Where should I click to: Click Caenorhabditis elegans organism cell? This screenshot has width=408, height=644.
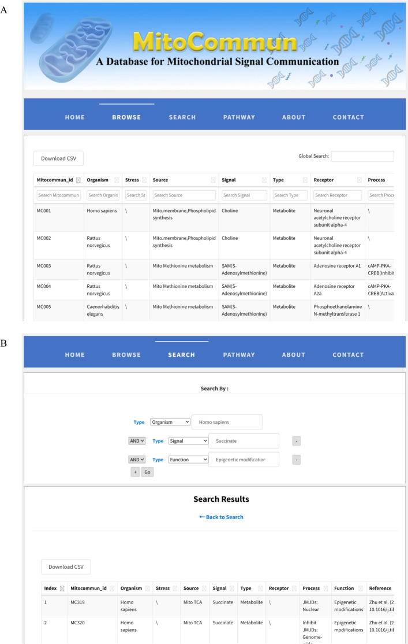(x=103, y=310)
